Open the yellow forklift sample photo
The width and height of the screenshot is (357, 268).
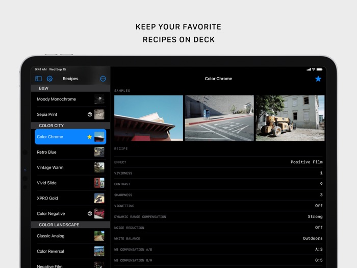290,118
